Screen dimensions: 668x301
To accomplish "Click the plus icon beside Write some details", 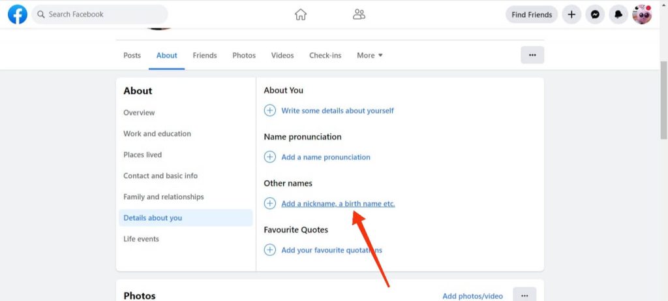I will (x=269, y=110).
